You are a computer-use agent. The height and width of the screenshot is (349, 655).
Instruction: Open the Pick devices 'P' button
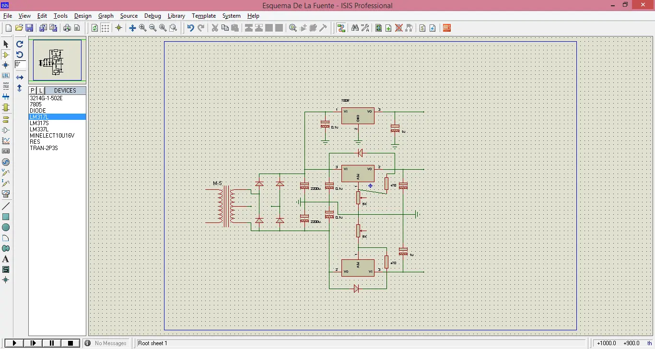click(33, 90)
